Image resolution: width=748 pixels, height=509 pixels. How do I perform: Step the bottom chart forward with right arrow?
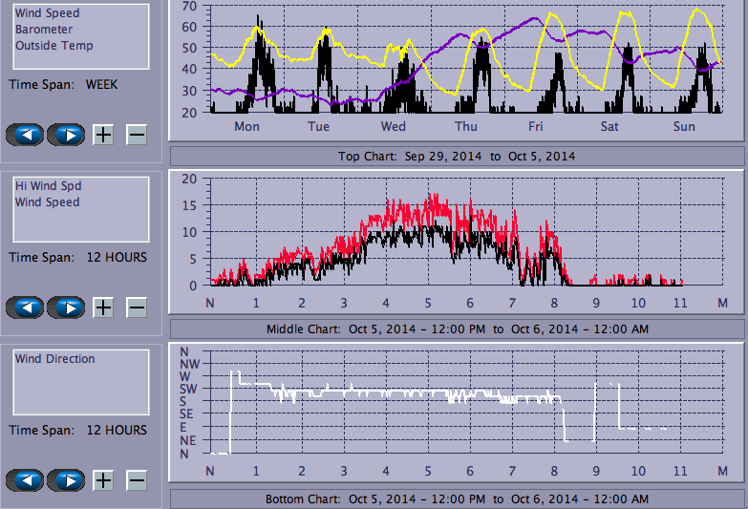coord(66,479)
